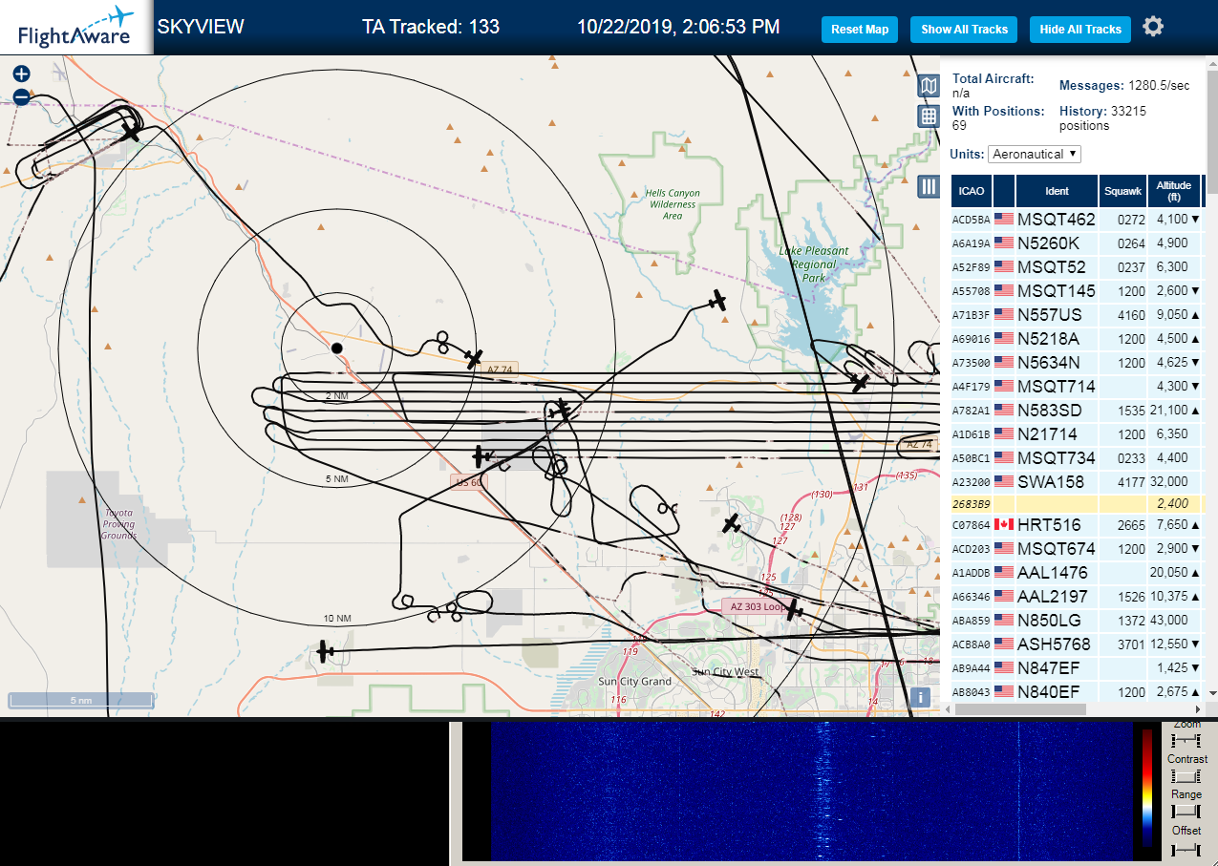
Task: Select the AAL1476 aircraft row
Action: click(1078, 572)
